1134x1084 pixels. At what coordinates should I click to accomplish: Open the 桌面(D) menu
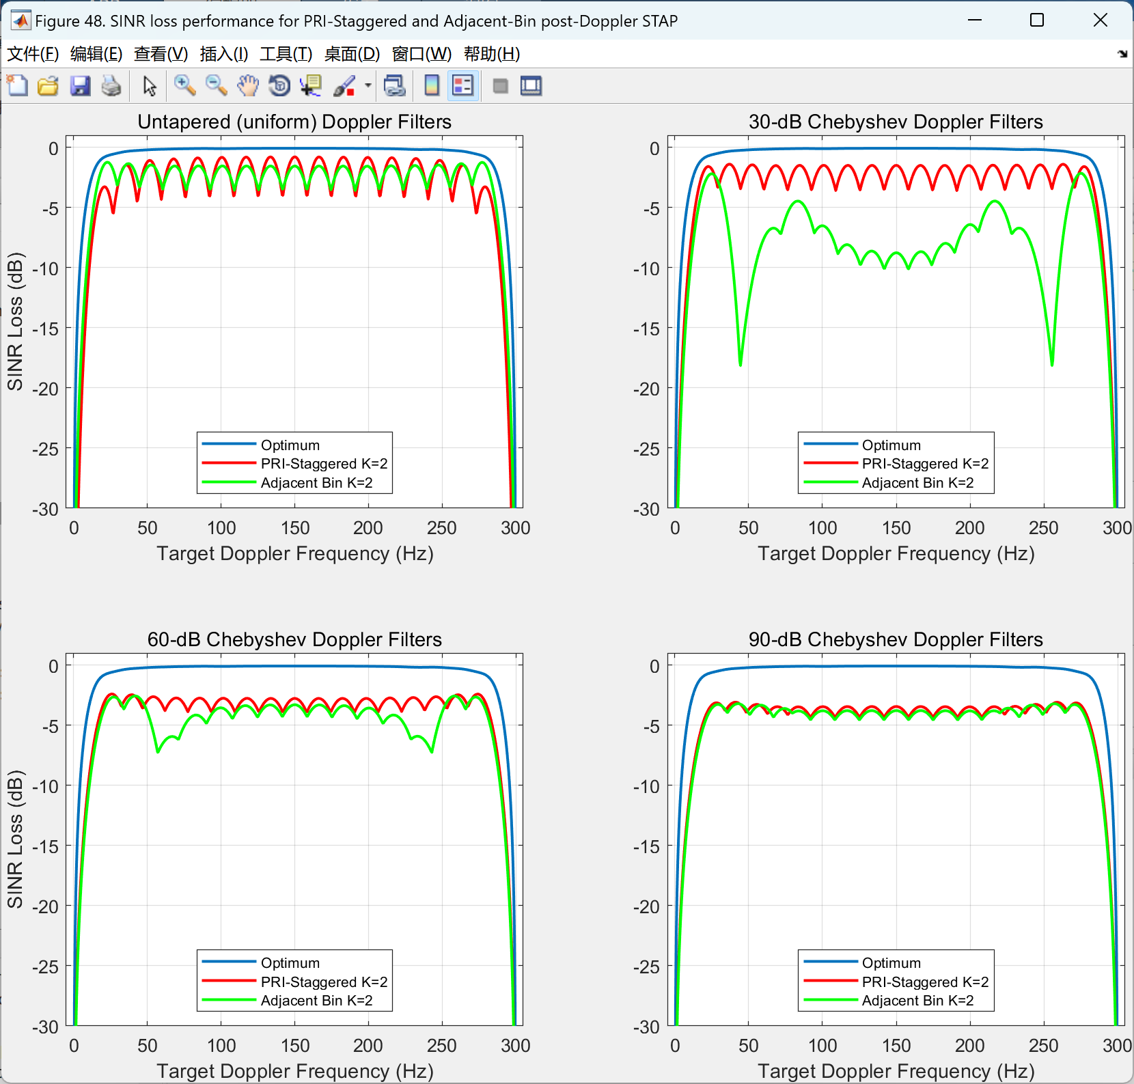click(x=352, y=54)
